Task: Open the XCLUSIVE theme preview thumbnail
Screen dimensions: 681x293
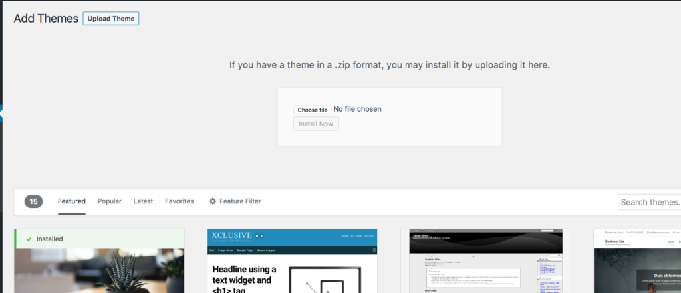Action: click(293, 261)
